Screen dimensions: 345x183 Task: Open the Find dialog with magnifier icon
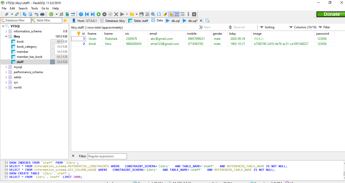click(153, 14)
